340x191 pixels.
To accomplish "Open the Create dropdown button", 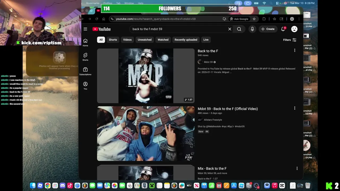I will (268, 29).
